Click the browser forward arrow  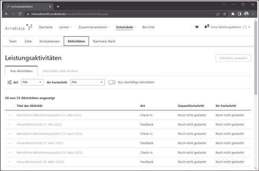tap(13, 14)
